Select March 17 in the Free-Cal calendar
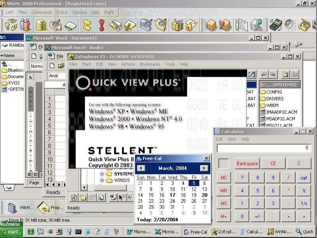Viewport: 317px width, 238px height. coord(172,195)
